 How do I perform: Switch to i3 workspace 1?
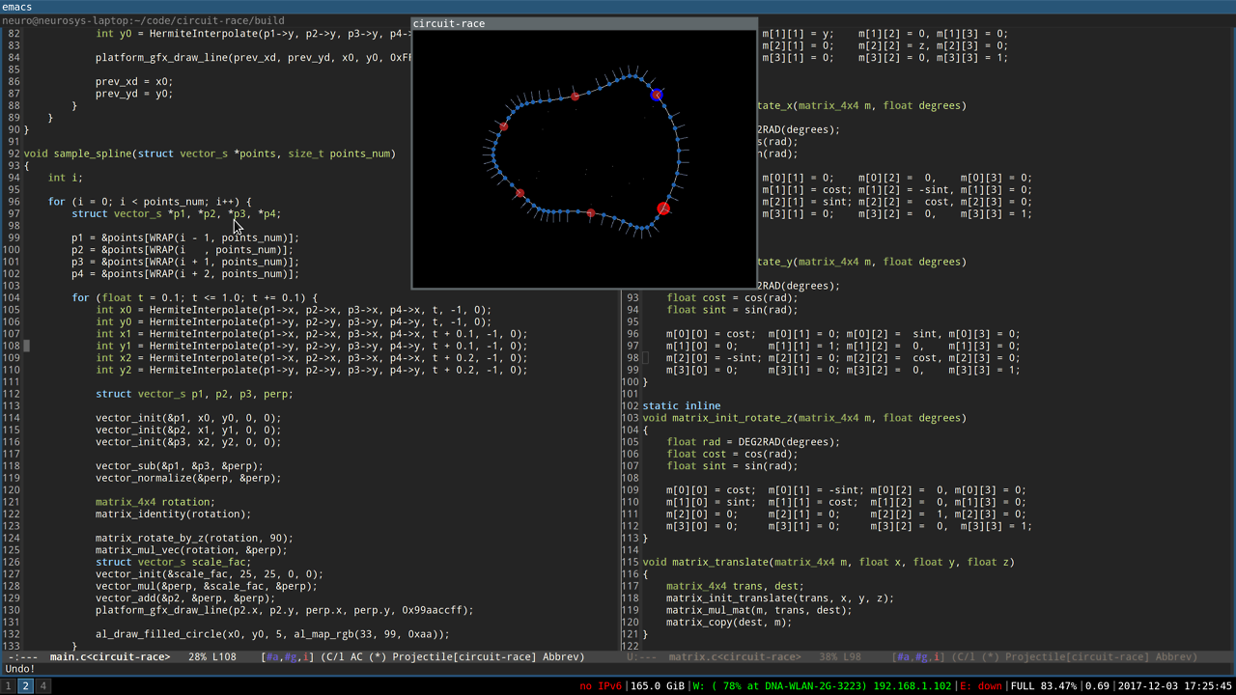pyautogui.click(x=9, y=686)
